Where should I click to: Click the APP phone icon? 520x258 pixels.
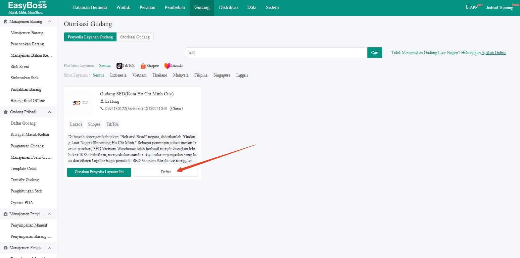[x=467, y=7]
